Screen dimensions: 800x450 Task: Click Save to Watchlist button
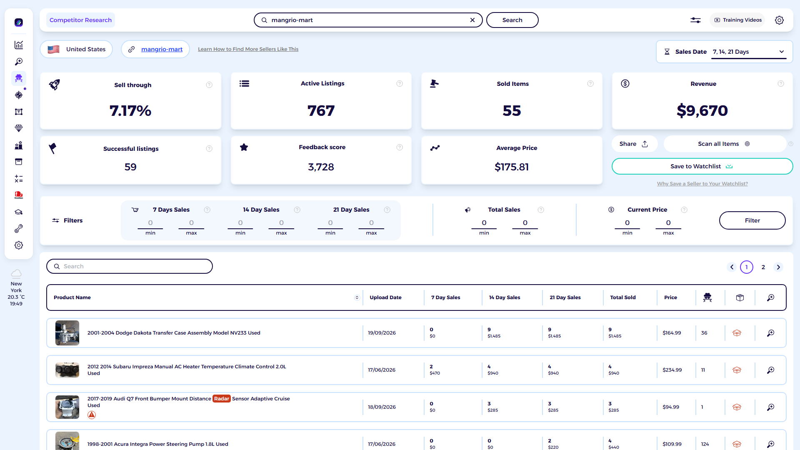click(x=702, y=166)
